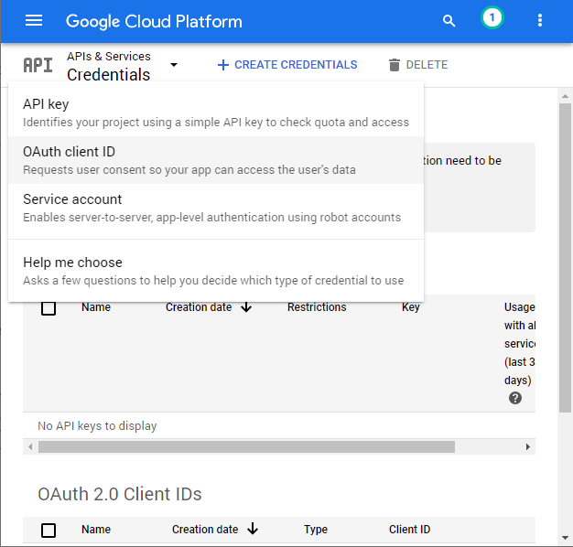Check the select-all box in OAuth Client IDs table

pos(49,531)
